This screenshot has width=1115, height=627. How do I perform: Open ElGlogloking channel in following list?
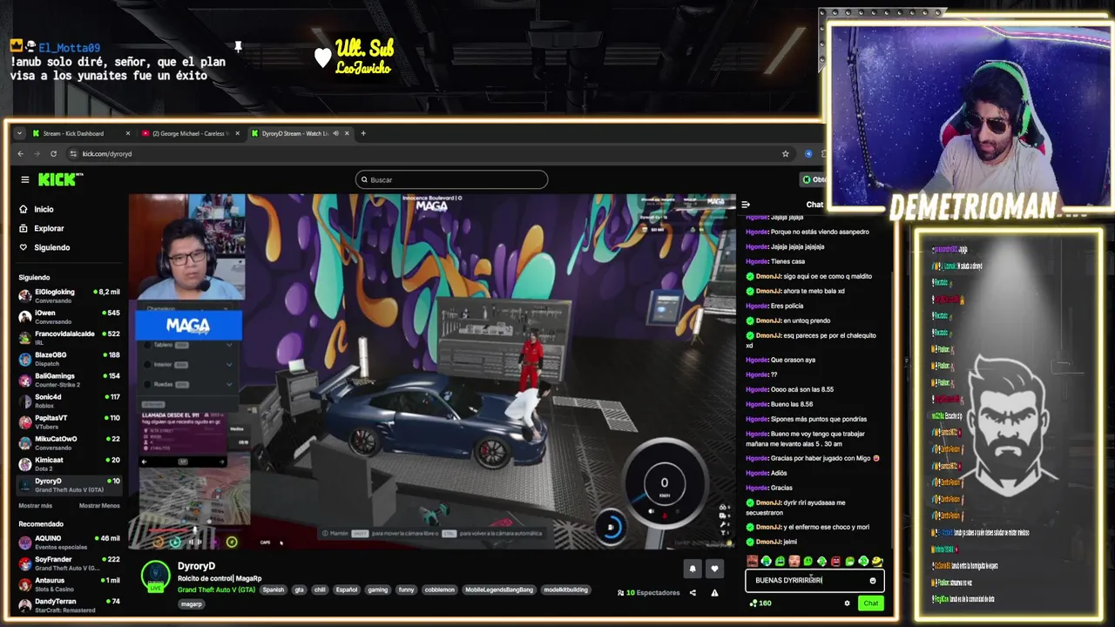point(70,295)
